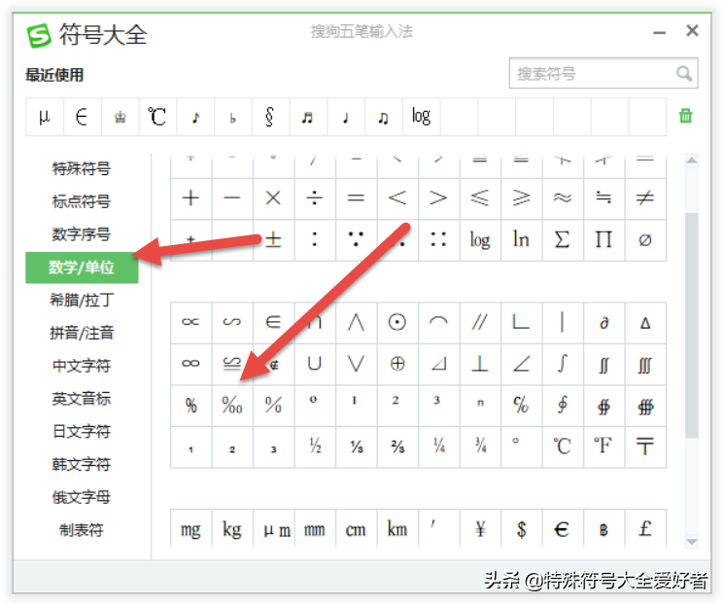Select the 数字序号 category
The image size is (724, 606).
click(x=82, y=234)
